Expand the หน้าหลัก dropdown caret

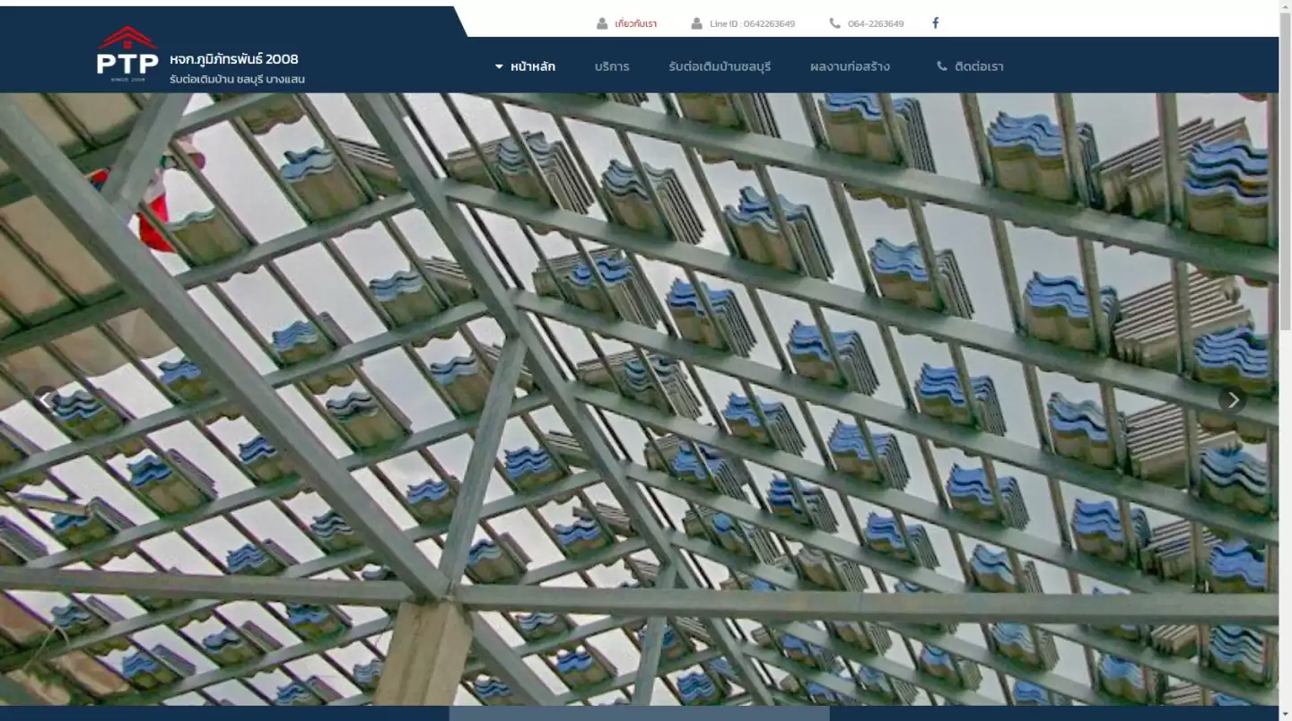tap(500, 66)
